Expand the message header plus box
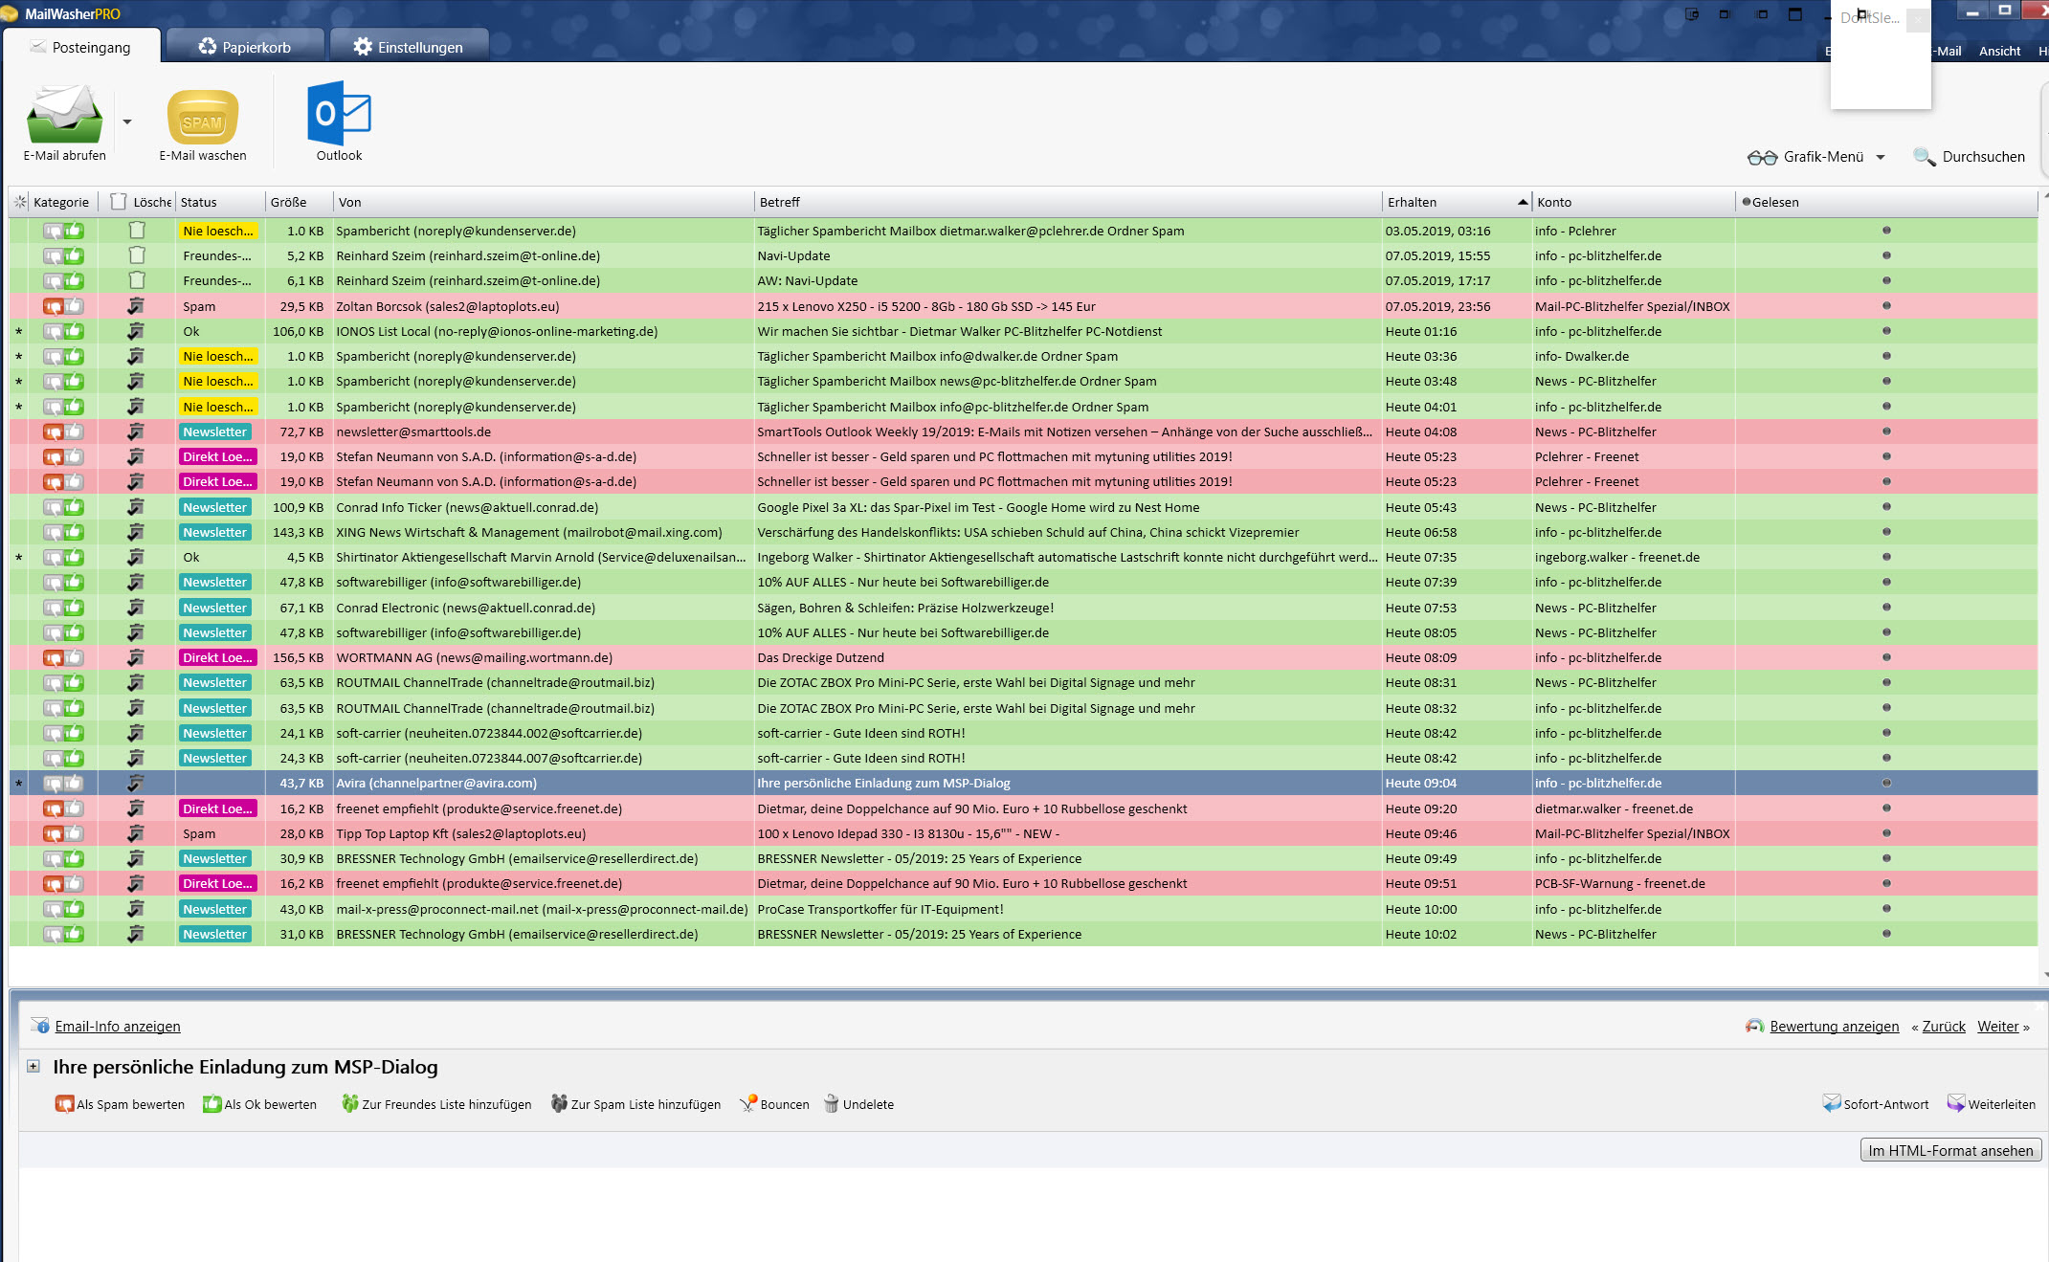The image size is (2049, 1262). click(33, 1066)
